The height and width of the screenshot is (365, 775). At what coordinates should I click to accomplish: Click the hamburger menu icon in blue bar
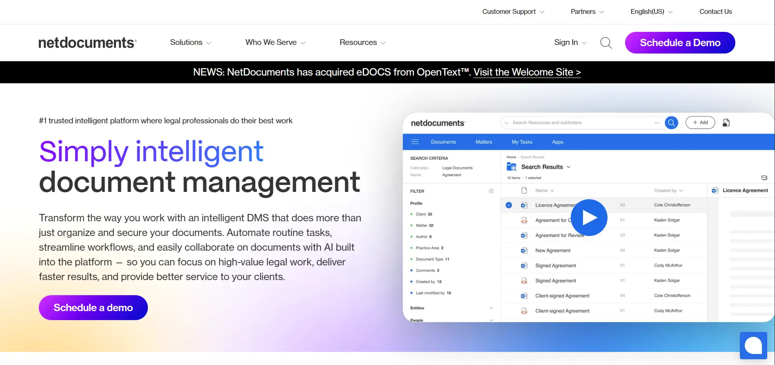(415, 142)
